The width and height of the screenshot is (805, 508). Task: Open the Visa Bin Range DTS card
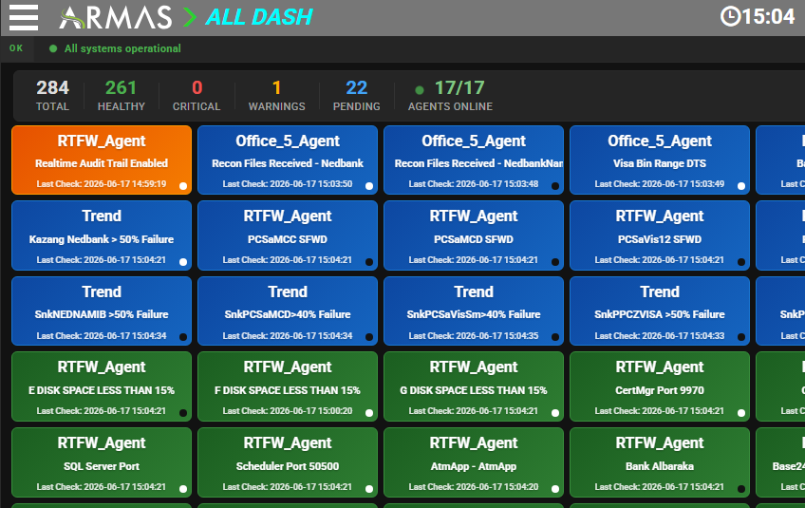point(660,160)
